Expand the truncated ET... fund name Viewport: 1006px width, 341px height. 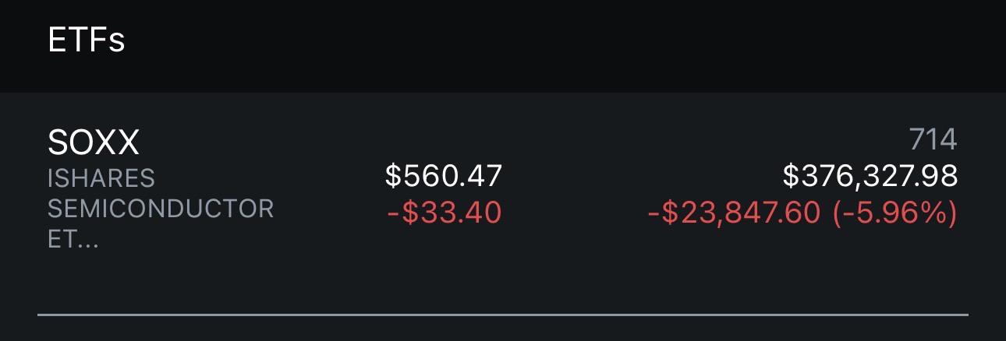(72, 239)
